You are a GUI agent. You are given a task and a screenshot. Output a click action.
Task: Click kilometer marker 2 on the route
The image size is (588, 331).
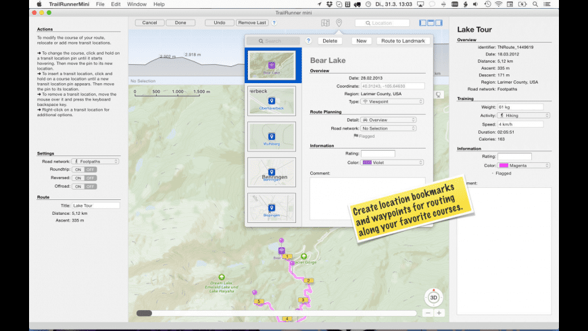(308, 280)
